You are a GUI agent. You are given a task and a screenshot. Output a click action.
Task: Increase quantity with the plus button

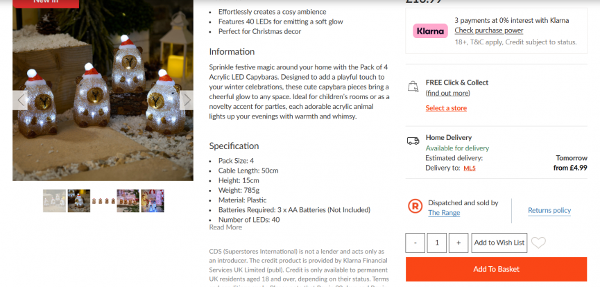458,243
